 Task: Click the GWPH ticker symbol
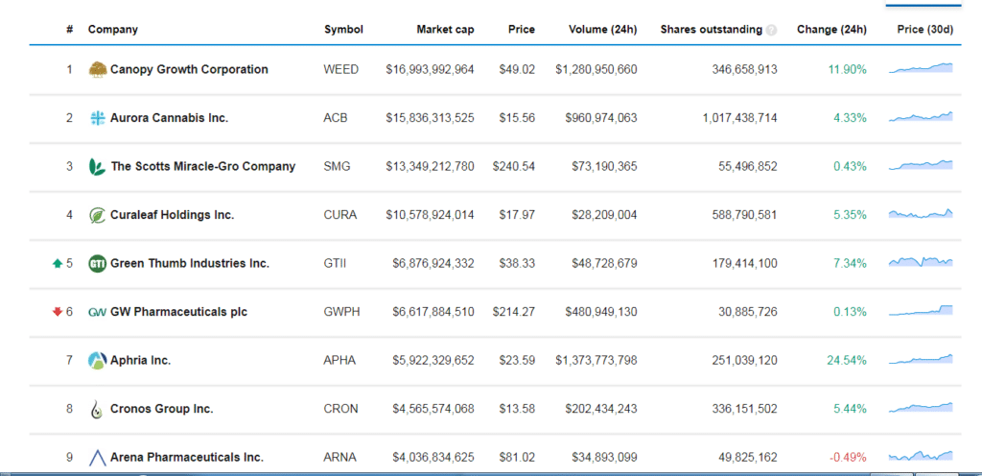tap(342, 312)
